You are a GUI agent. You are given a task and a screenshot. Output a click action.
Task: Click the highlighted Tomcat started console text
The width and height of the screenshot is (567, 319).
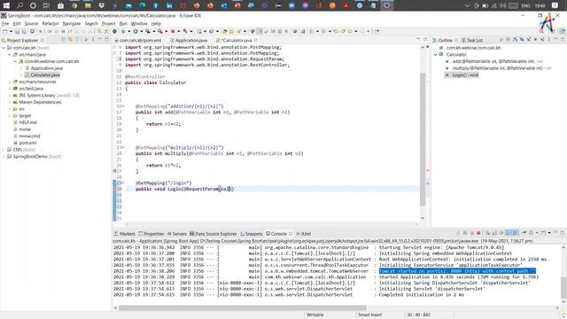[x=457, y=271]
